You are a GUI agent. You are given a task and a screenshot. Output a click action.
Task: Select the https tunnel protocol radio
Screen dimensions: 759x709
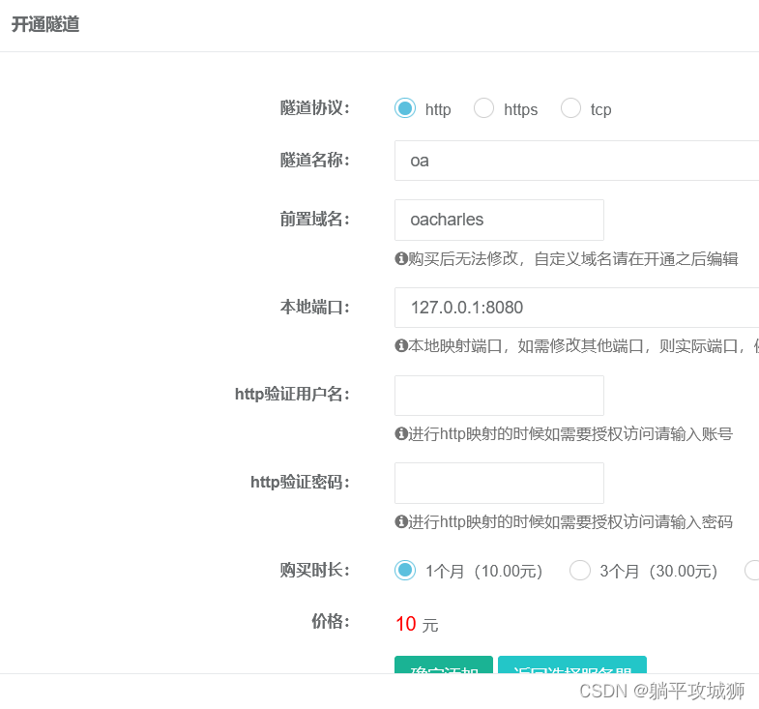[x=483, y=108]
